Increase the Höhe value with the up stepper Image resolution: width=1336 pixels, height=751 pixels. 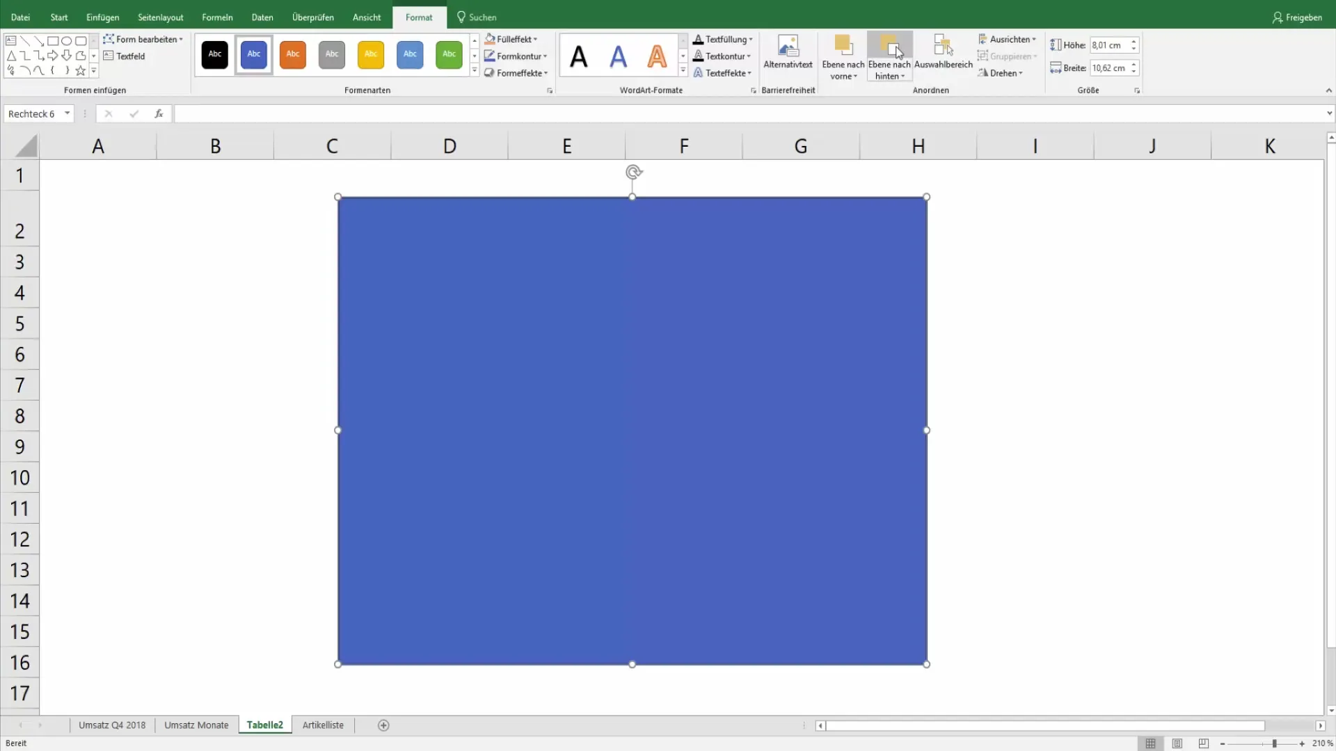(x=1134, y=42)
